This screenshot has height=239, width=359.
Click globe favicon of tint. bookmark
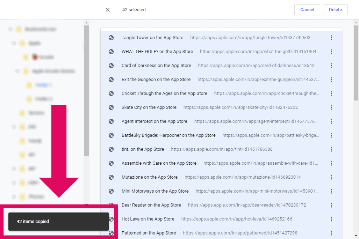111,149
